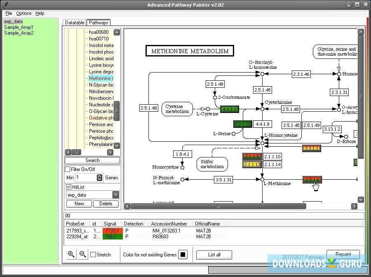Uncheck the HitList checkbox

point(68,187)
